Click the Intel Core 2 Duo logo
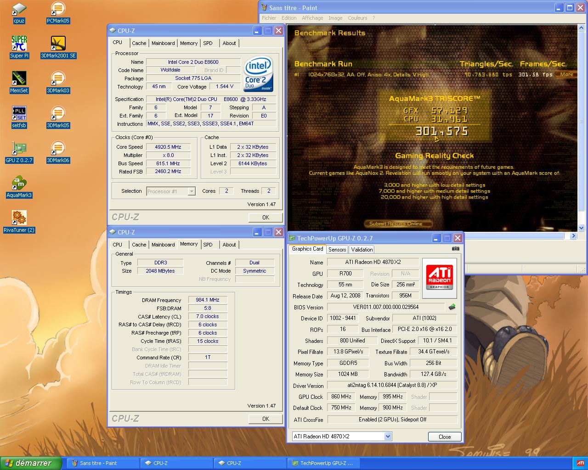This screenshot has width=588, height=470. click(x=258, y=74)
